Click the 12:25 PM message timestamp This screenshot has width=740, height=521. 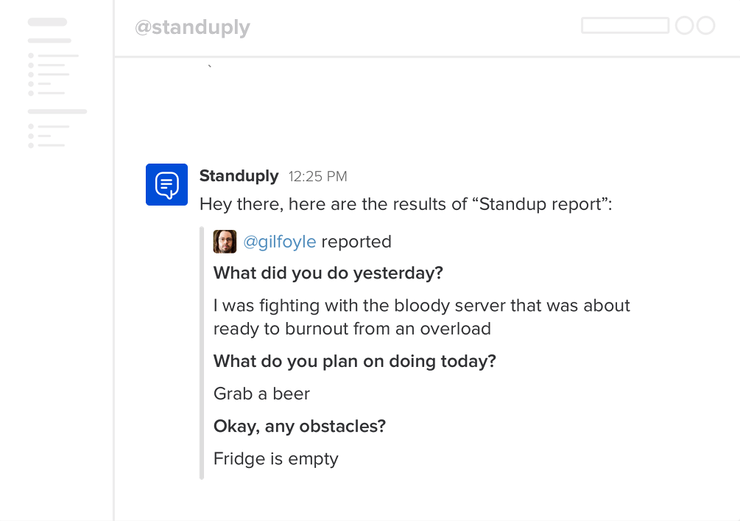(317, 177)
